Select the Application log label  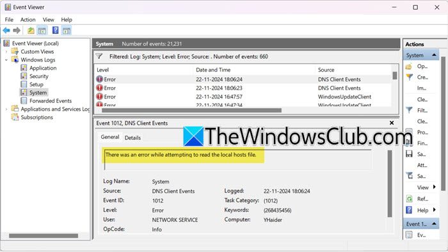click(43, 68)
